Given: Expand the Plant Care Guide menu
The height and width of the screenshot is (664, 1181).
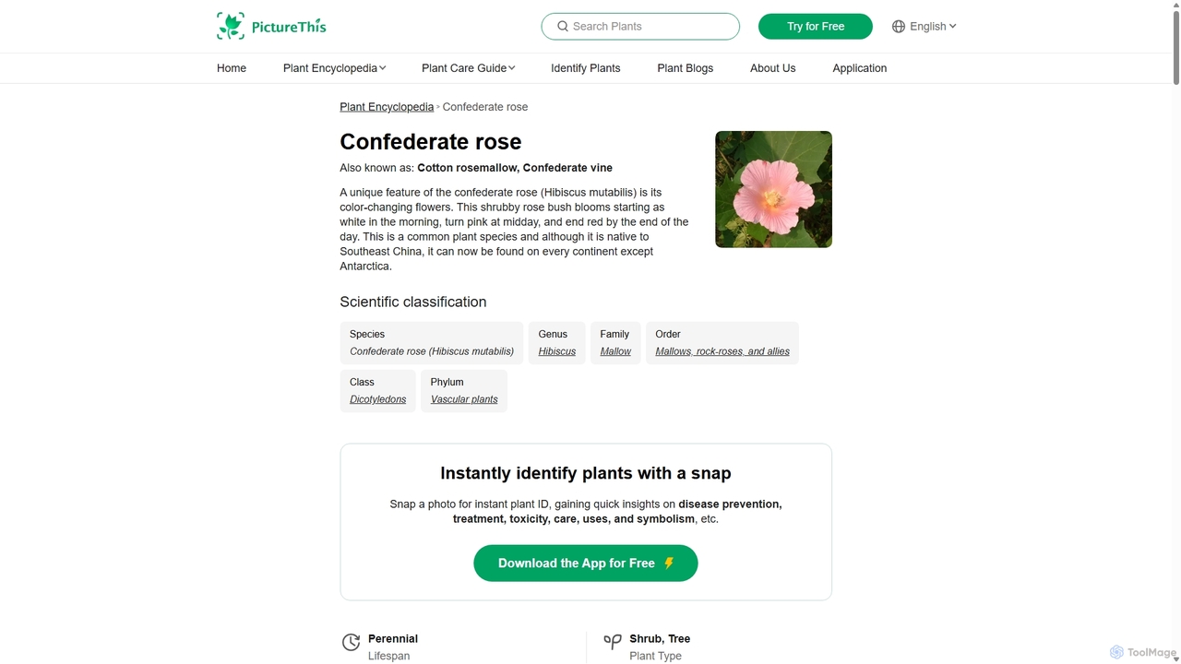Looking at the screenshot, I should tap(468, 68).
